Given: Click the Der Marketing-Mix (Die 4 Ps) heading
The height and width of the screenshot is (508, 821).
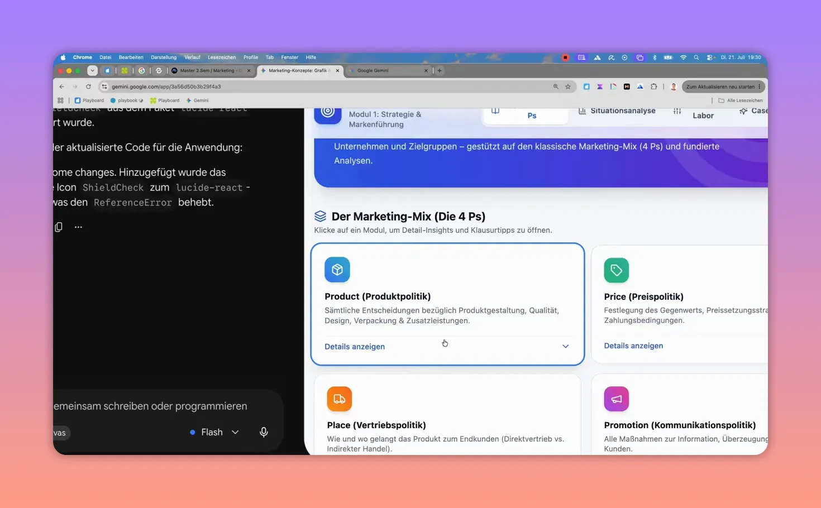Looking at the screenshot, I should [x=408, y=216].
